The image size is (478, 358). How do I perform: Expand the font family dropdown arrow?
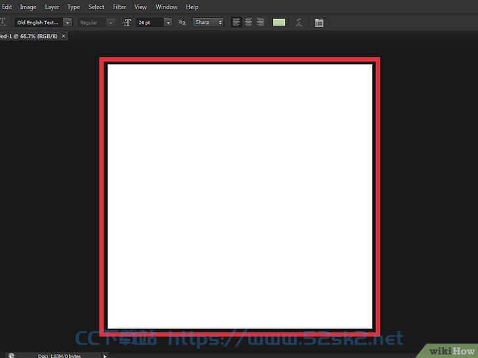coord(68,22)
